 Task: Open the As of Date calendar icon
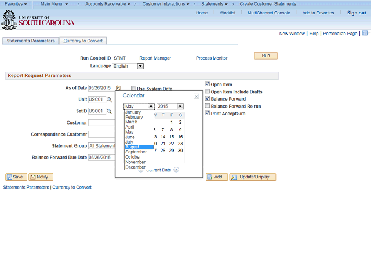(x=118, y=88)
